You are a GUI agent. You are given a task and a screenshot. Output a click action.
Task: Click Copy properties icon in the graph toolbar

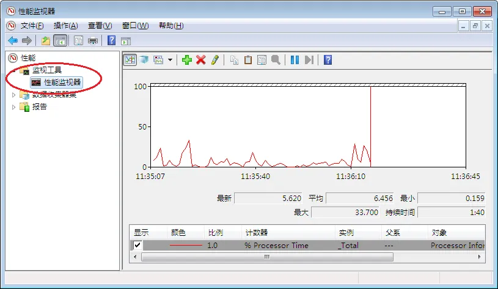234,60
